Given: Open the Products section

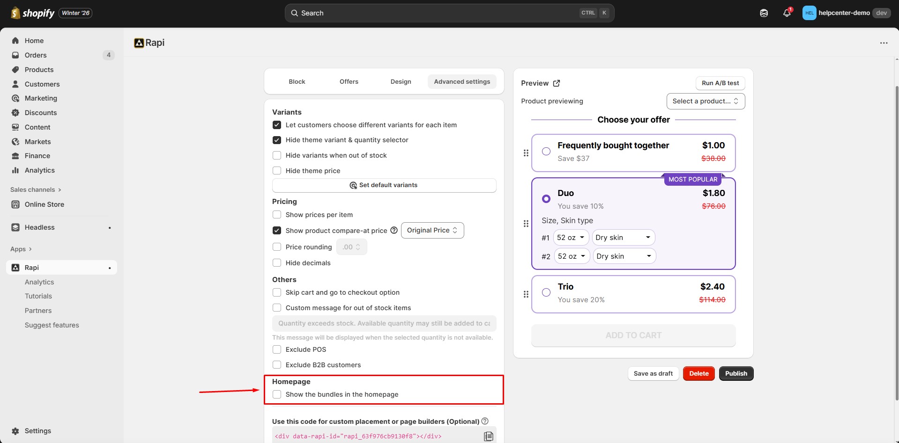Looking at the screenshot, I should coord(39,69).
